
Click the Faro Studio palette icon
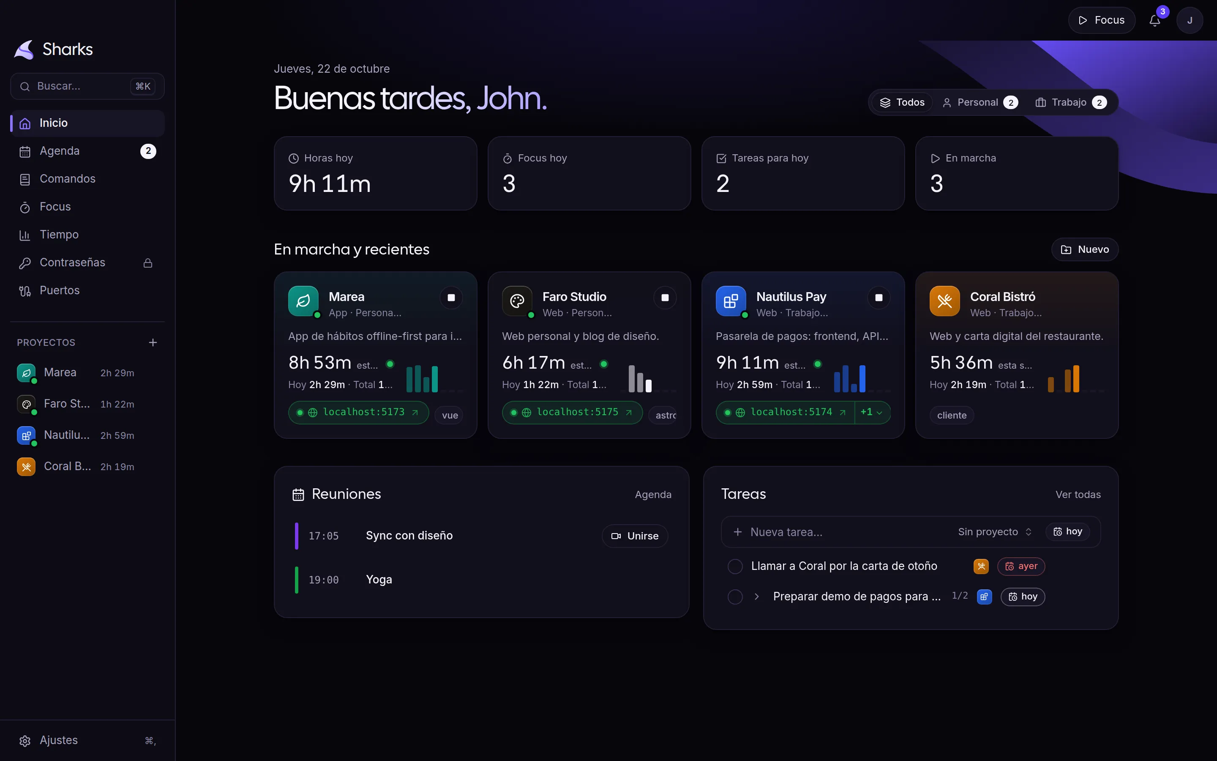pyautogui.click(x=517, y=301)
